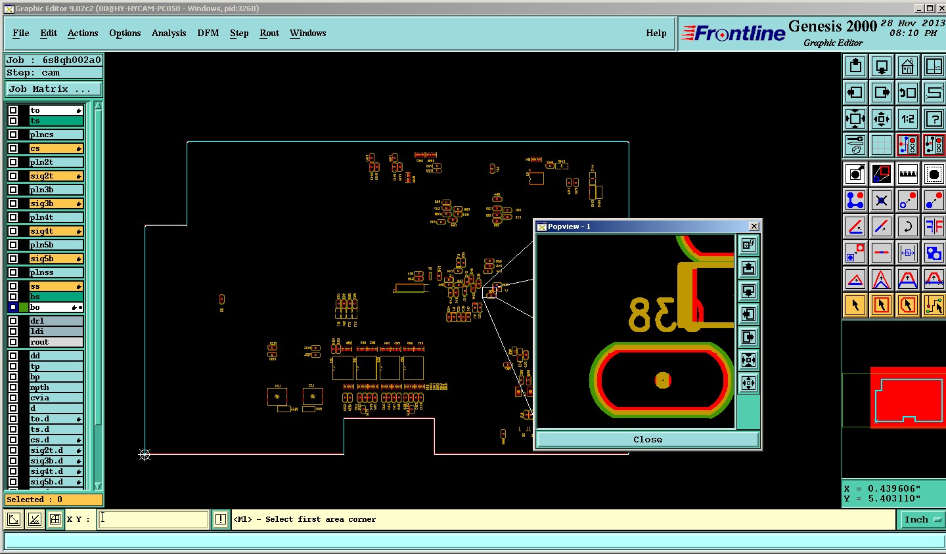Image resolution: width=946 pixels, height=554 pixels.
Task: Toggle the checkbox for layer pln3b
Action: [13, 190]
